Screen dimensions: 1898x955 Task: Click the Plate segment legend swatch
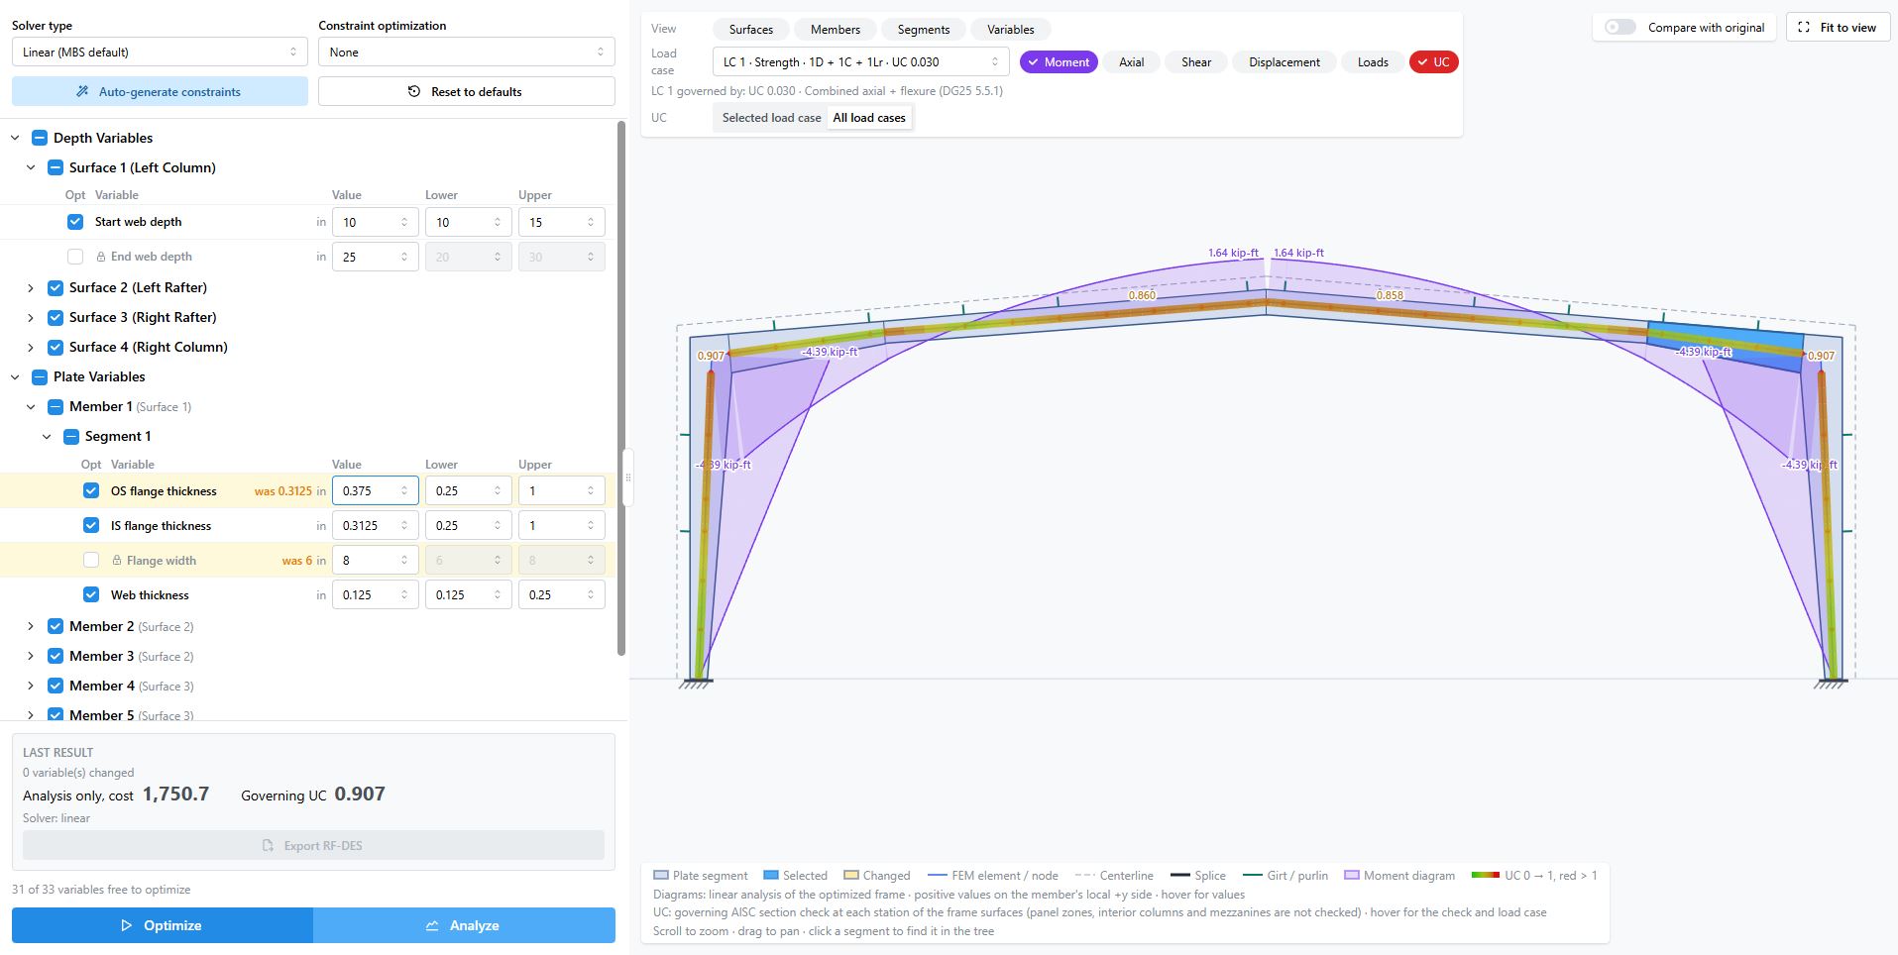[x=661, y=875]
